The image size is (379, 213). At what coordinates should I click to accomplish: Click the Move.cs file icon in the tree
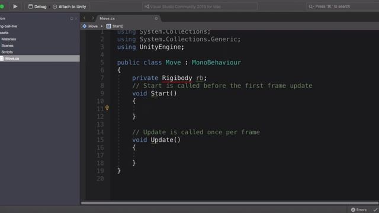[2, 59]
